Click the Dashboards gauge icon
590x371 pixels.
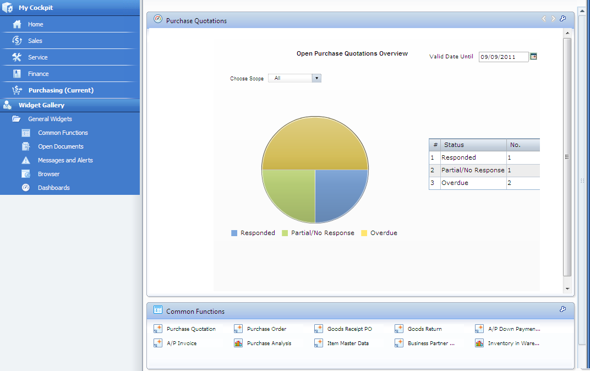(26, 187)
